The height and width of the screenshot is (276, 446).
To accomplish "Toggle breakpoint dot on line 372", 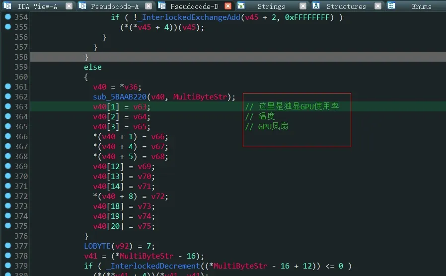I will [x=8, y=195].
